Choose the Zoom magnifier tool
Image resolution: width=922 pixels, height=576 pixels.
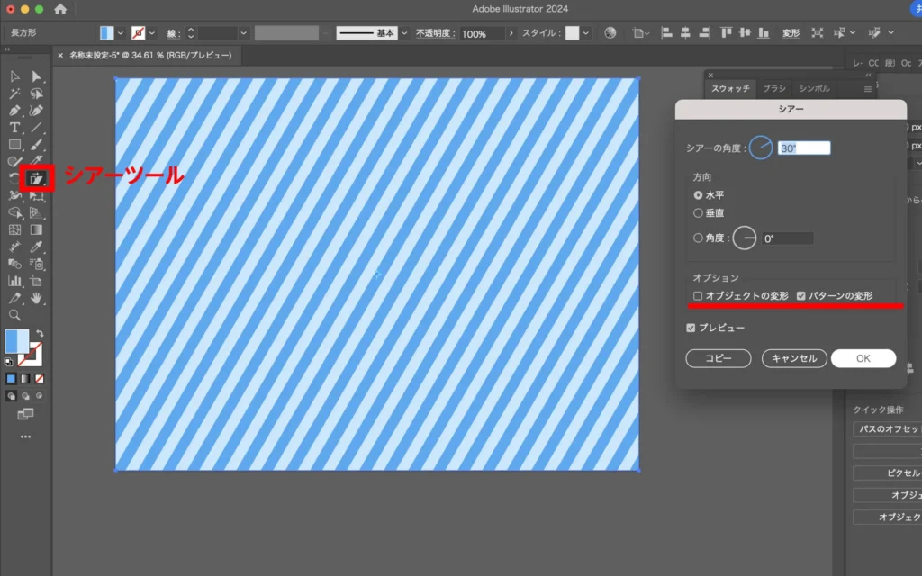14,315
